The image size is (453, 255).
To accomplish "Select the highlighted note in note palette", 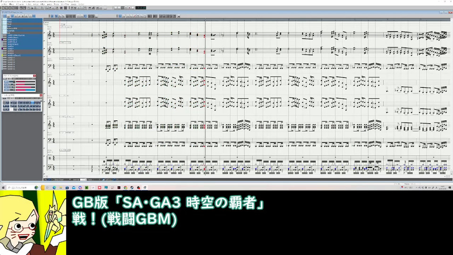I will [33, 102].
